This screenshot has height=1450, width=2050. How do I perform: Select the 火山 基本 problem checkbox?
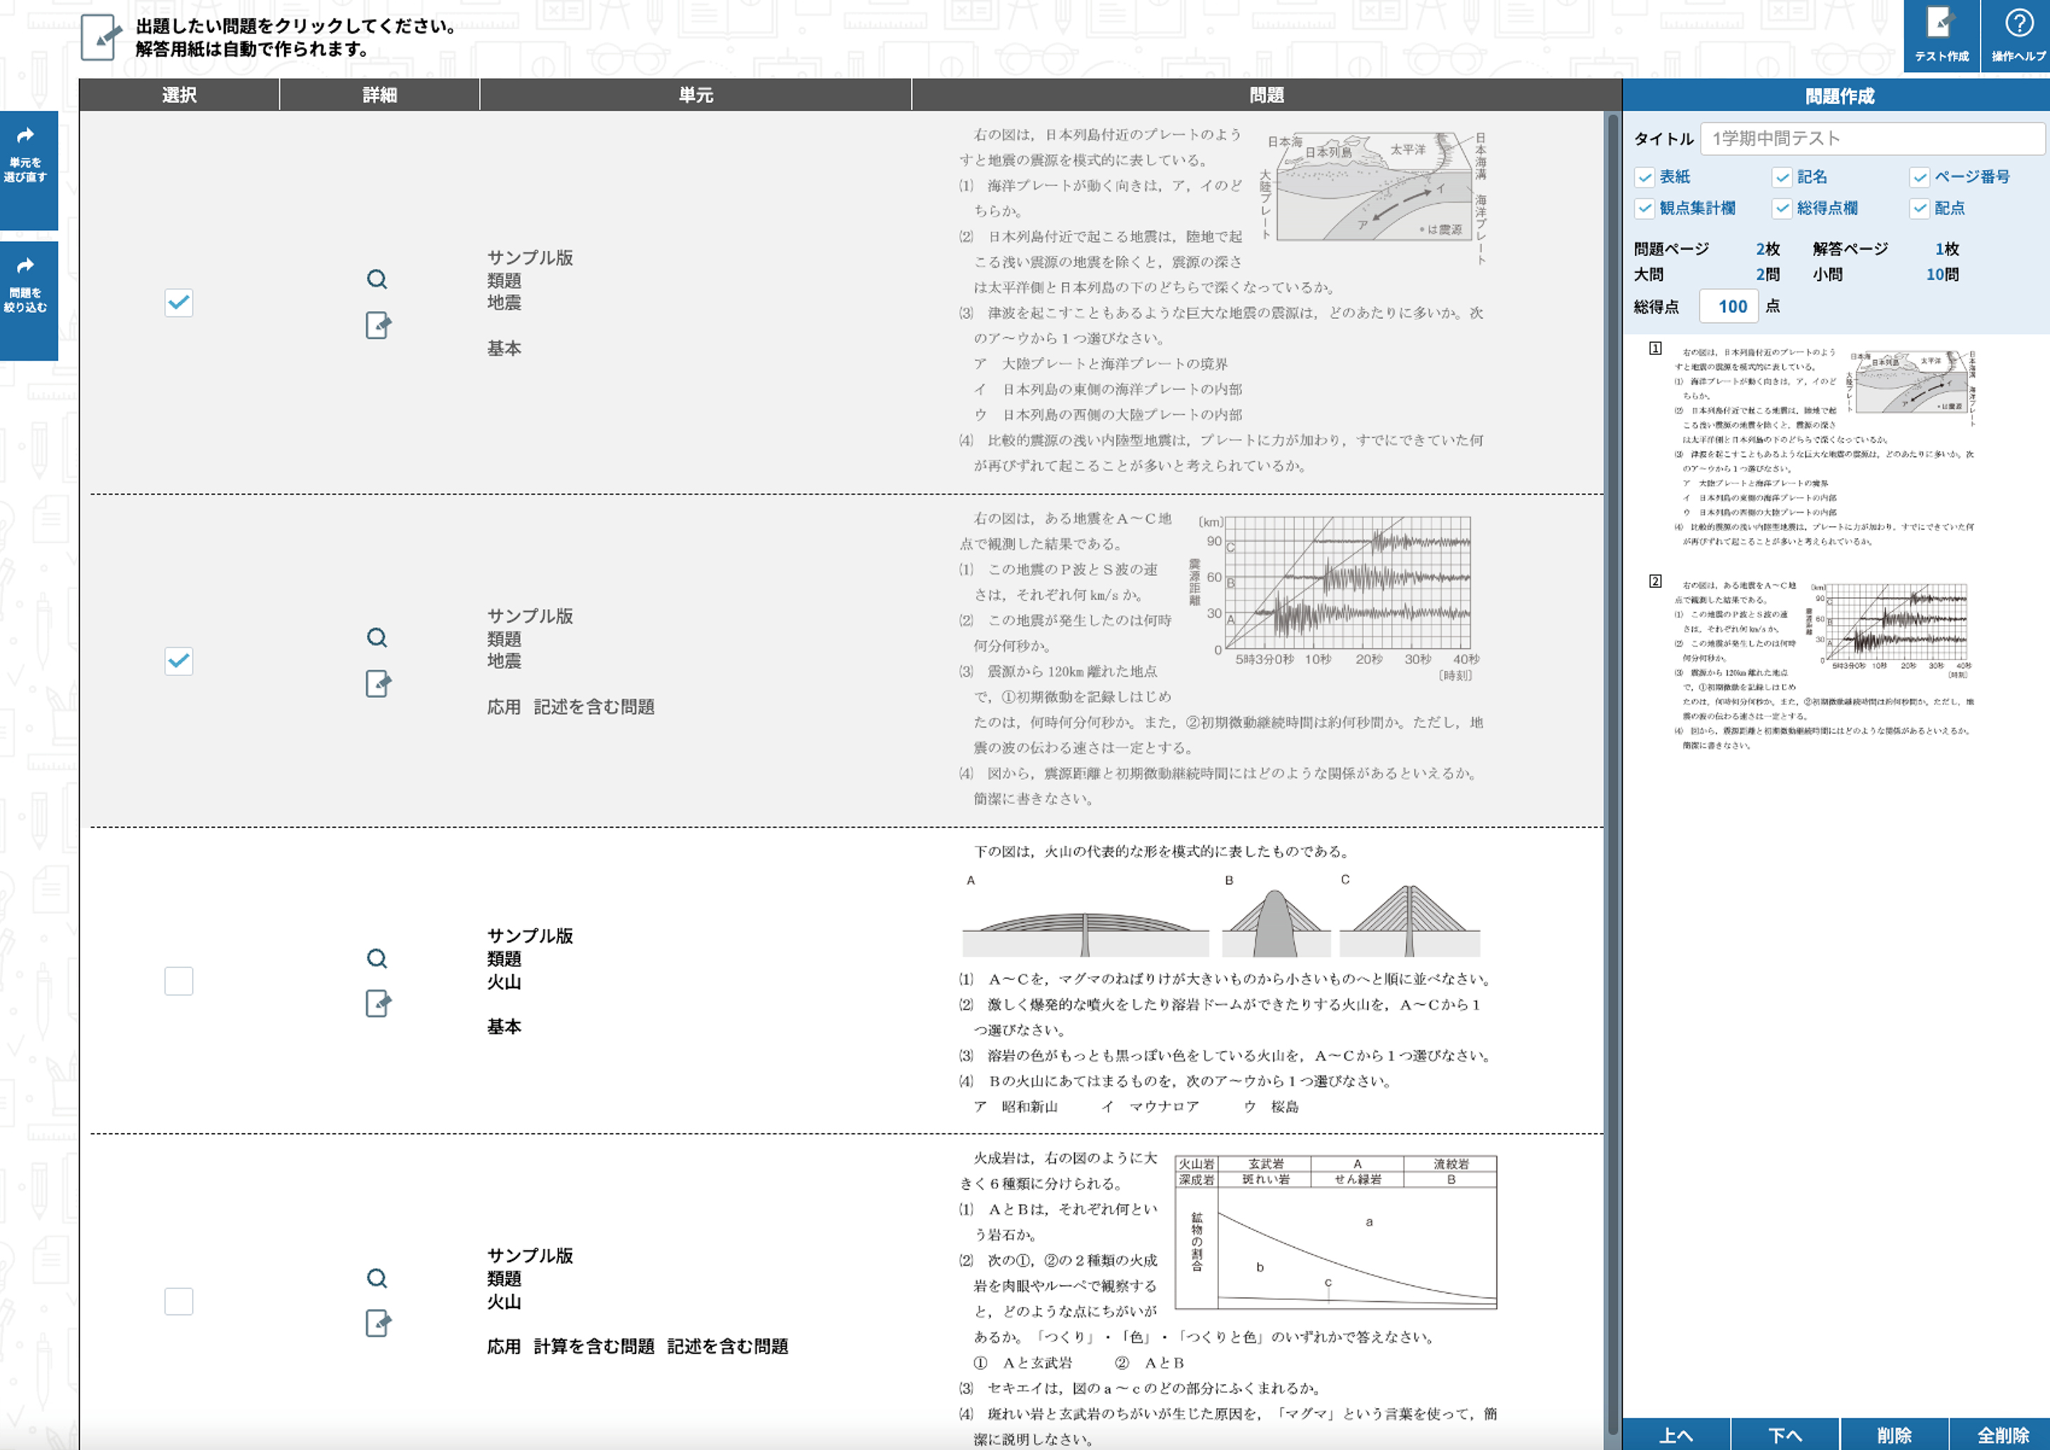(x=179, y=981)
